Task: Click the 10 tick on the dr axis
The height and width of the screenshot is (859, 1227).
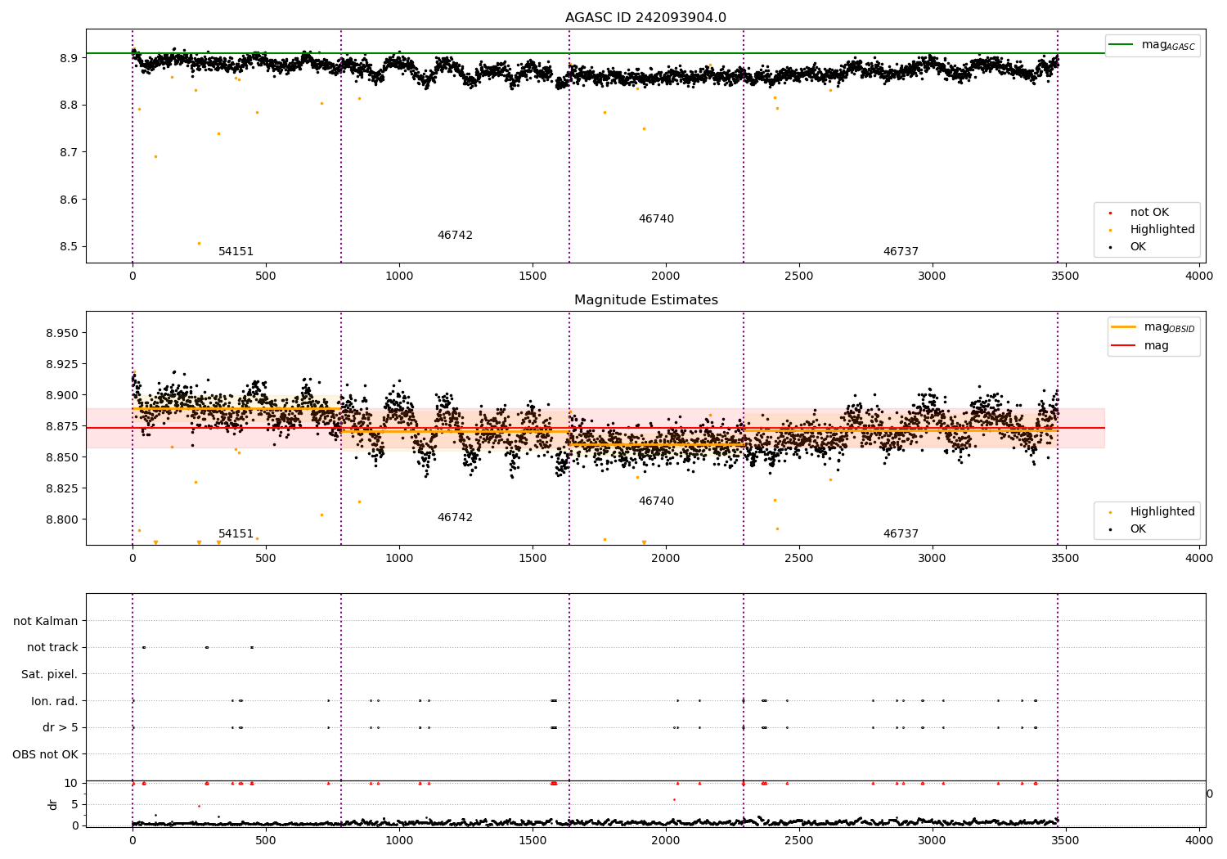Action: click(x=71, y=784)
